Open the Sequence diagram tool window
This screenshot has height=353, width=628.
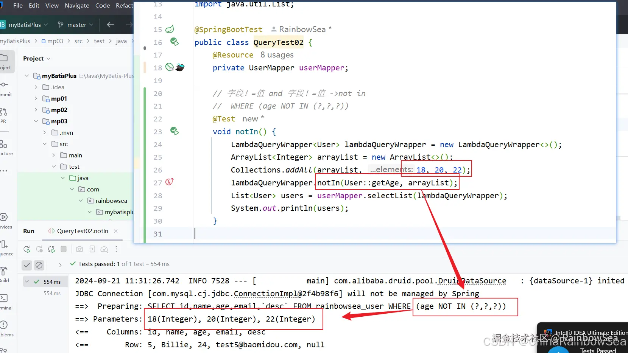pos(5,247)
